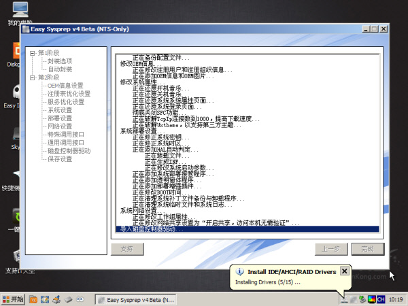Click the CH language indicator
The height and width of the screenshot is (306, 408).
click(381, 299)
